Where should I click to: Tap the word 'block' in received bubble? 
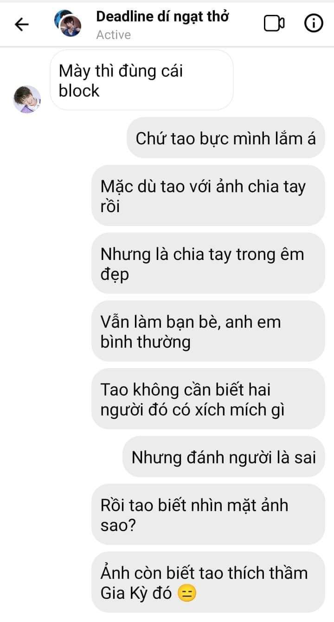point(79,90)
